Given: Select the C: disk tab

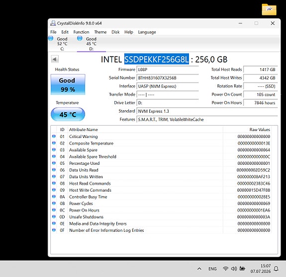Looking at the screenshot, I should (62, 44).
